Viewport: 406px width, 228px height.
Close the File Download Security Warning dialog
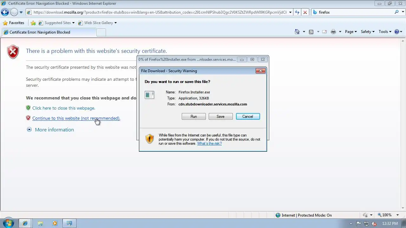(x=260, y=71)
